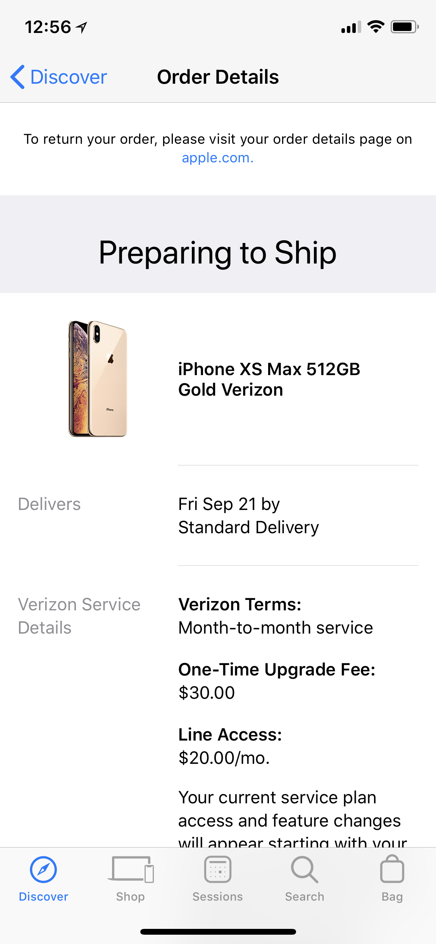Open the Bag shopping icon
The image size is (436, 944).
coord(392,869)
